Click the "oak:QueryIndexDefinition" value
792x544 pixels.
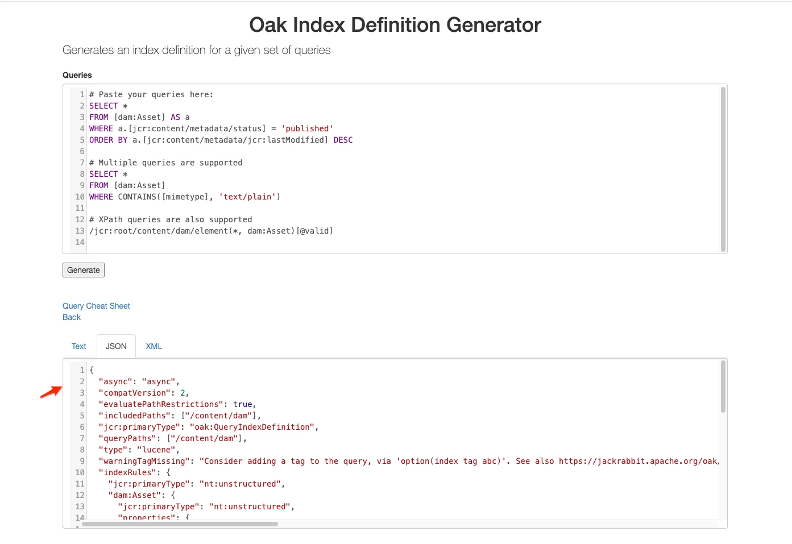click(x=252, y=427)
